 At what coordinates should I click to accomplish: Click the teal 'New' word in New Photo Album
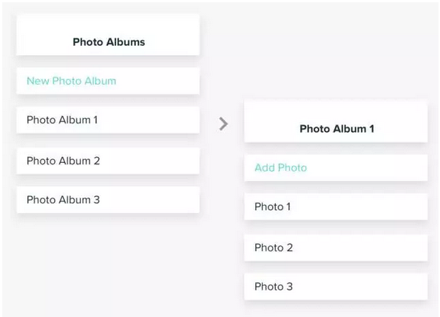pyautogui.click(x=38, y=81)
